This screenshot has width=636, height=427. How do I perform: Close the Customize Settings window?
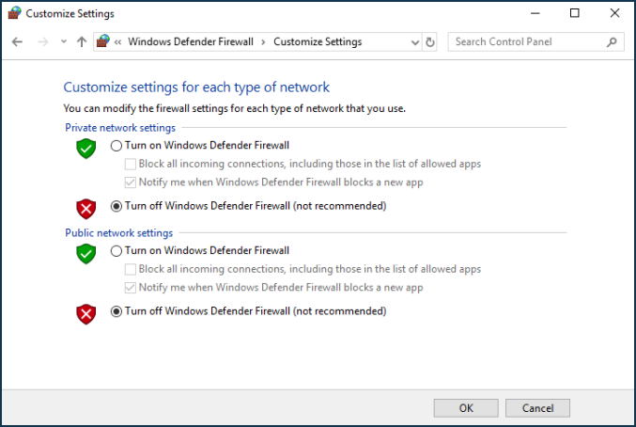[614, 13]
